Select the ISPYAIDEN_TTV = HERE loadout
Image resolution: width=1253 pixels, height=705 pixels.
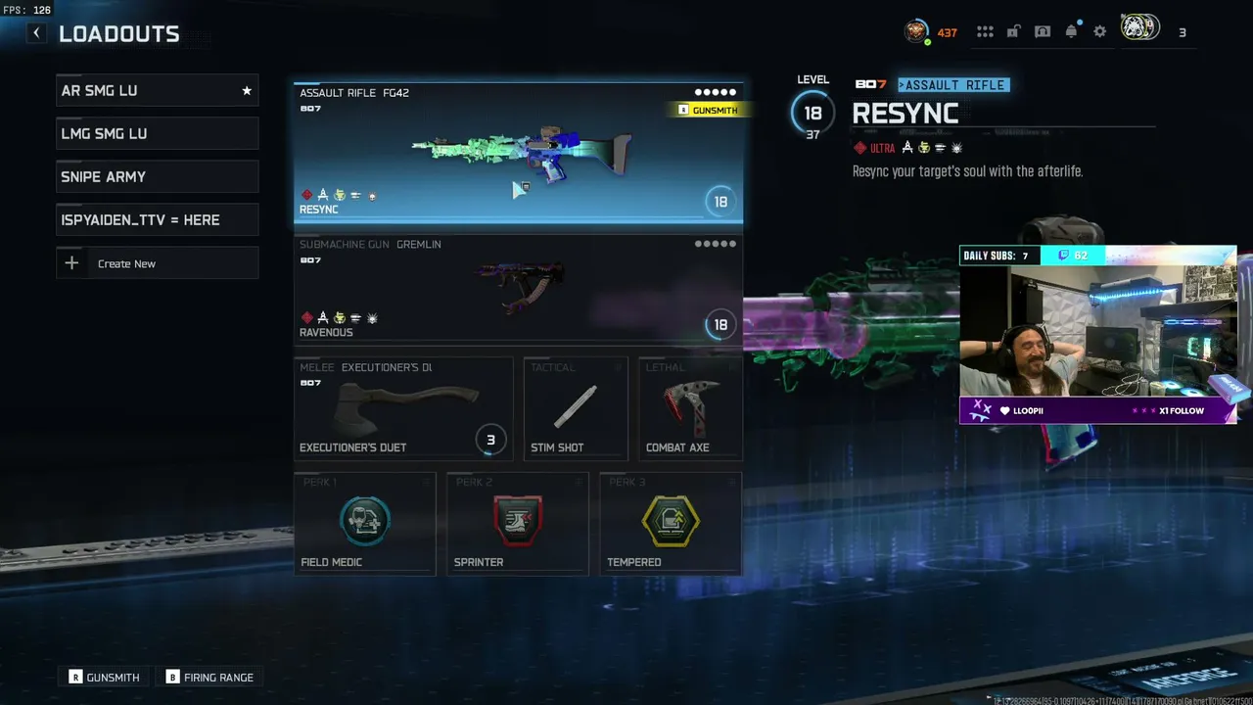[157, 219]
